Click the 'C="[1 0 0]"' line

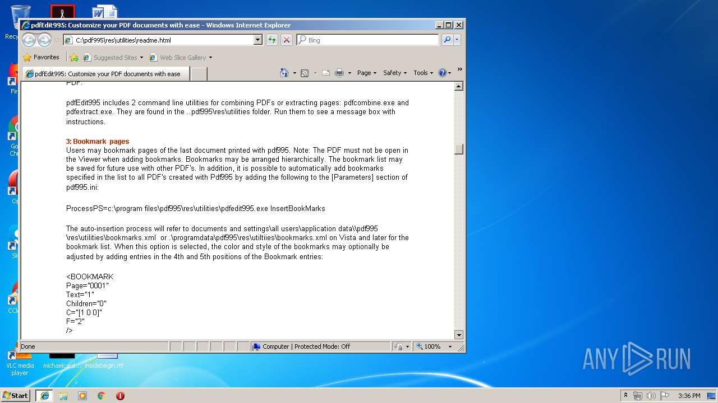(x=84, y=312)
